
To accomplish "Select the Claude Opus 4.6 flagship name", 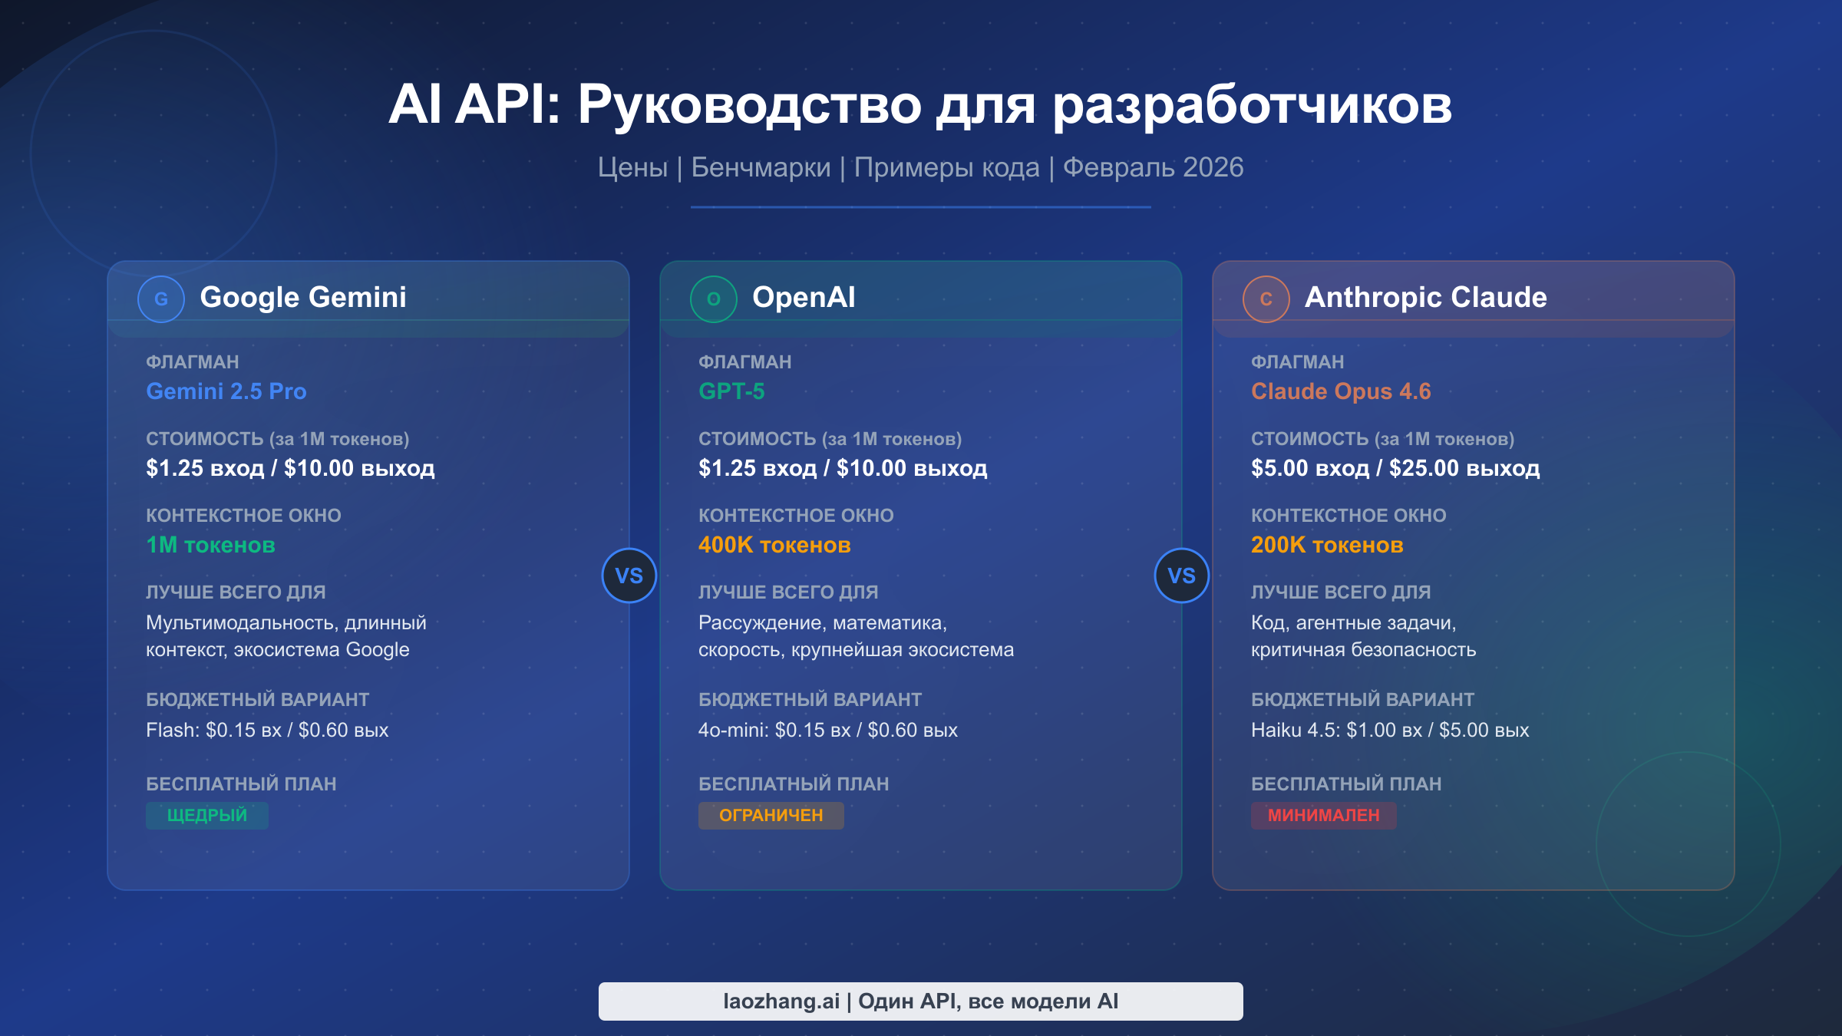I will coord(1341,391).
